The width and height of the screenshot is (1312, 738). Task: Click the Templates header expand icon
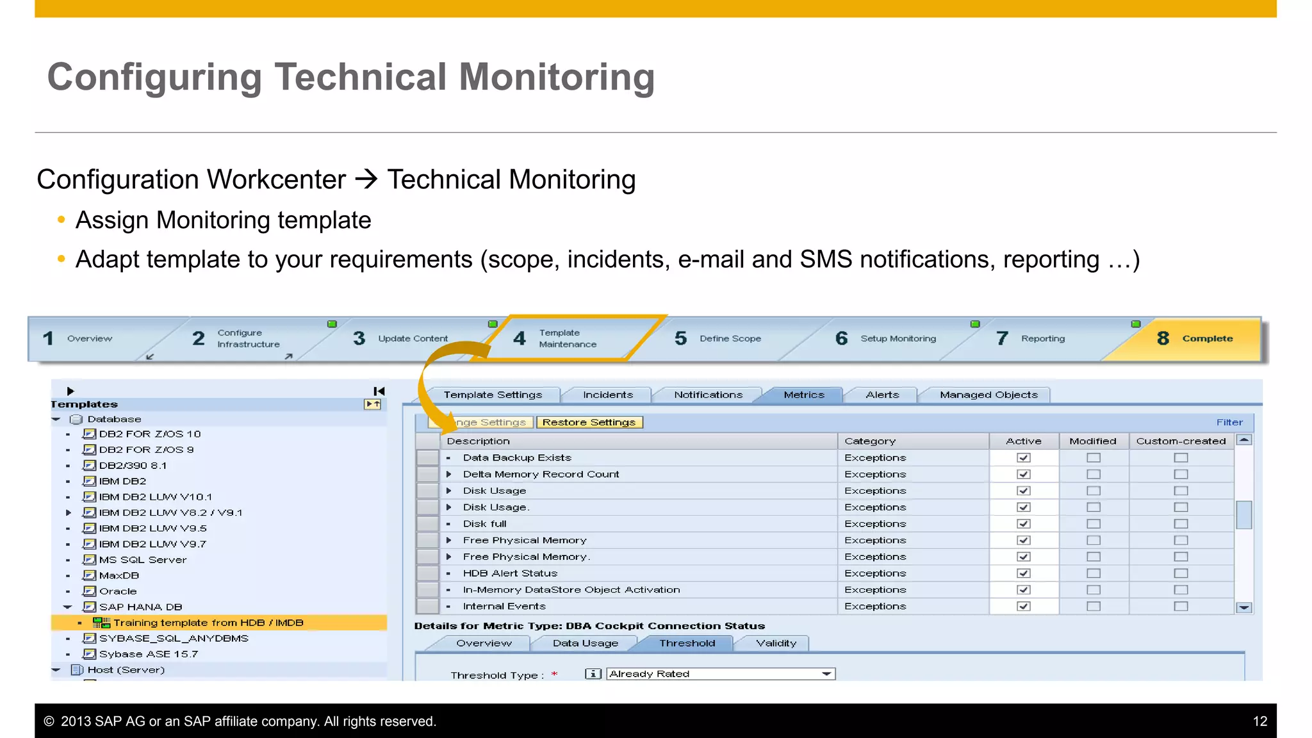tap(372, 404)
